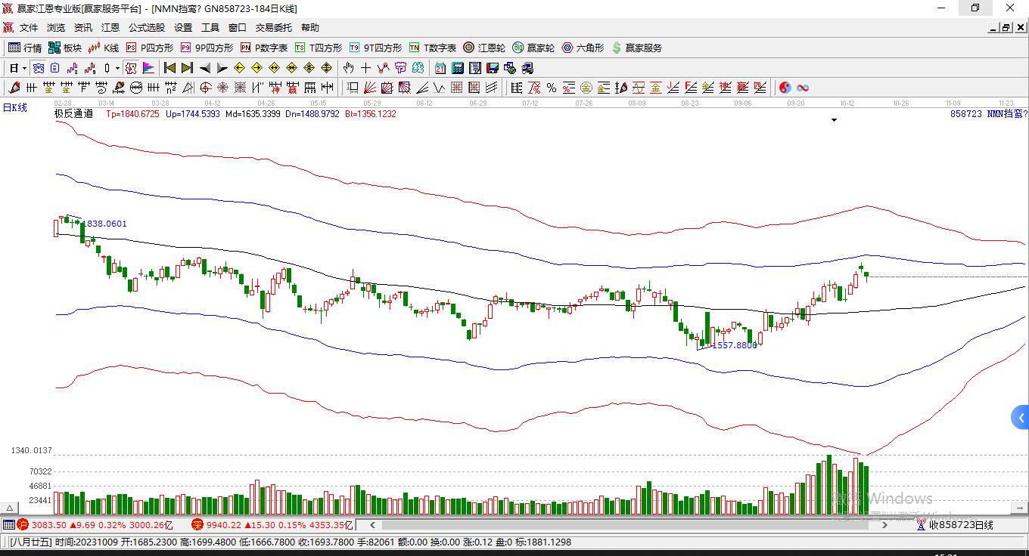Switch to the K线 candlestick chart
This screenshot has width=1029, height=556.
pyautogui.click(x=104, y=48)
